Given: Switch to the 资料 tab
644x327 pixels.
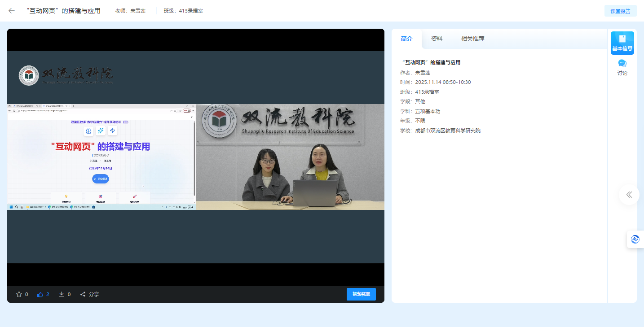Looking at the screenshot, I should pos(437,39).
